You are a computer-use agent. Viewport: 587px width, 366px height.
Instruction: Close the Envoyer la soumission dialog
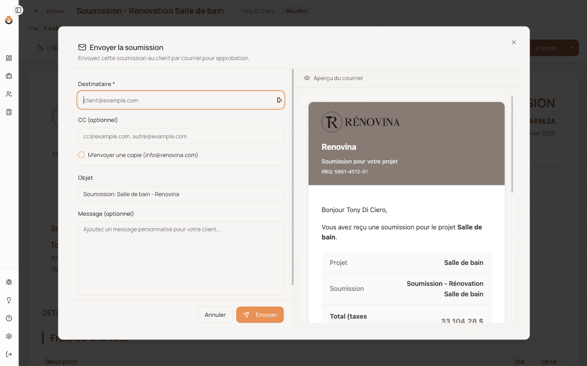coord(514,42)
